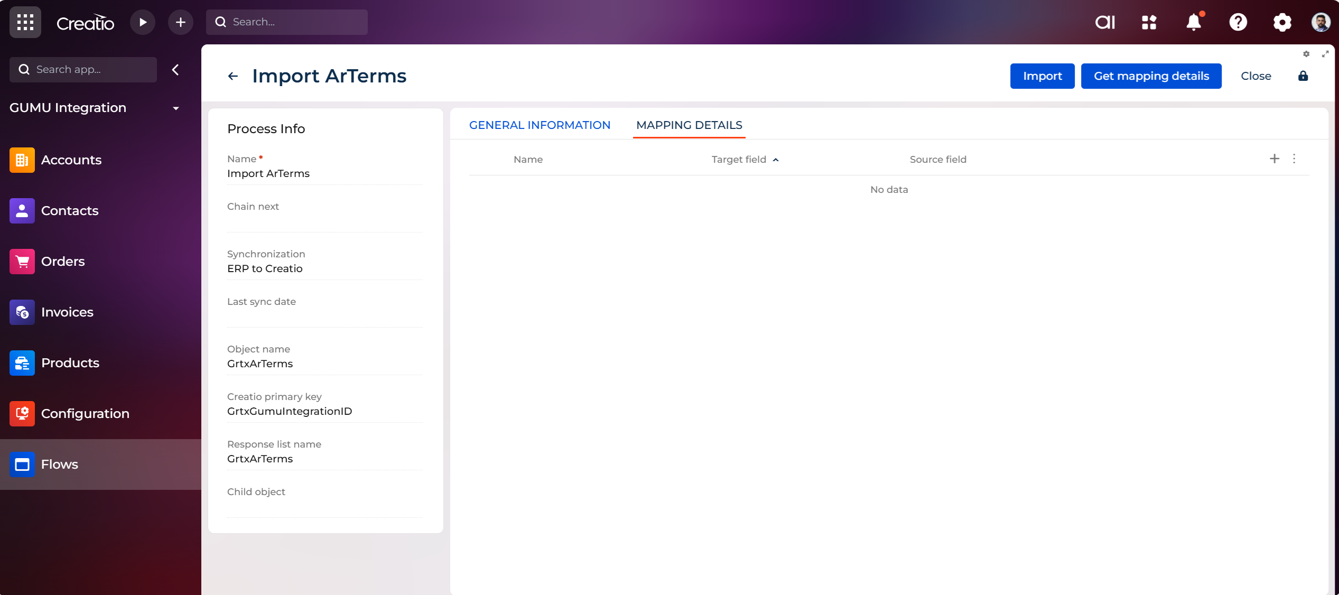This screenshot has height=595, width=1339.
Task: Expand the GUMU Integration workplace dropdown
Action: click(176, 108)
